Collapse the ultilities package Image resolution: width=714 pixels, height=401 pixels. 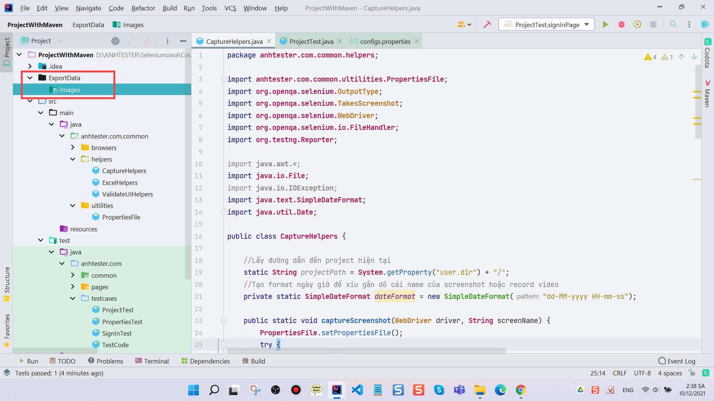[73, 205]
